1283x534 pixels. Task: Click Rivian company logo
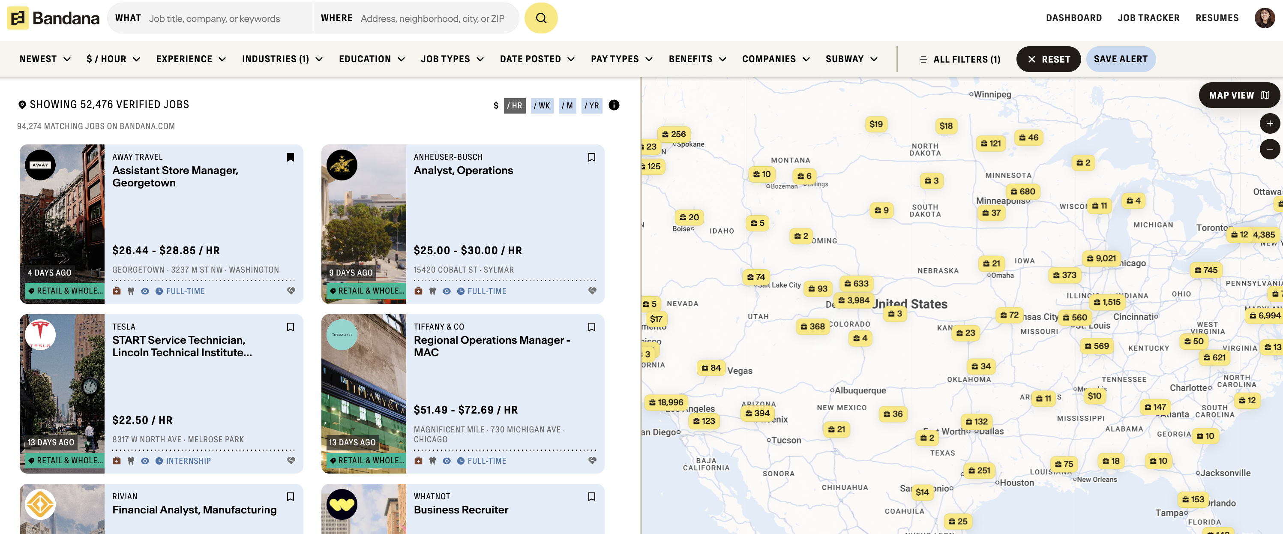click(x=40, y=504)
